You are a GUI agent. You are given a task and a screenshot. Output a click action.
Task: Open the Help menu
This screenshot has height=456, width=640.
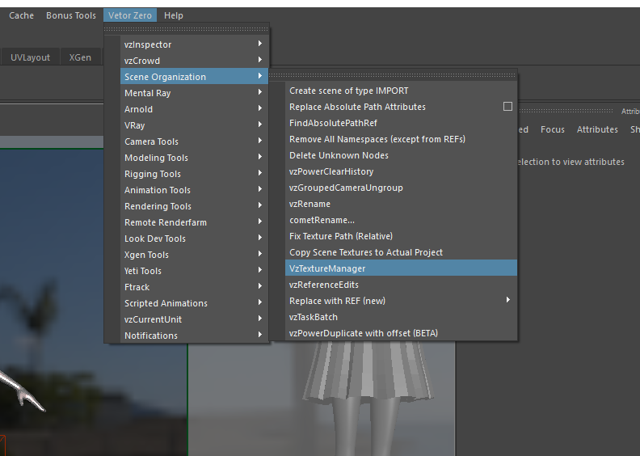pos(173,15)
